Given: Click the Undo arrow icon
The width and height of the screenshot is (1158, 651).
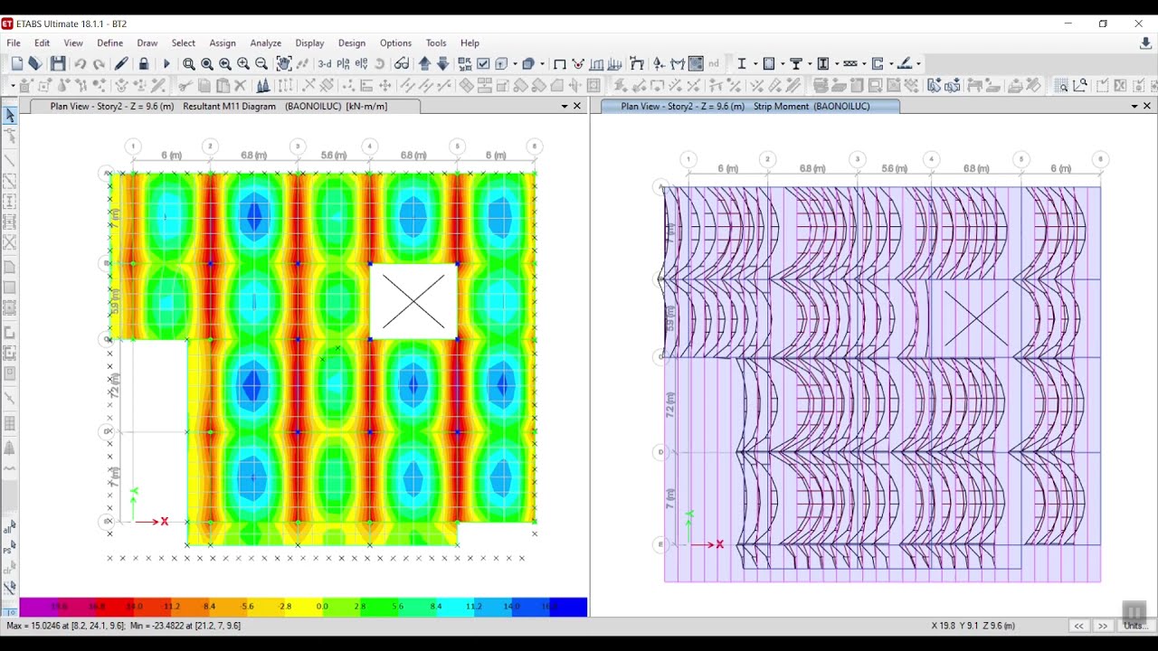Looking at the screenshot, I should [80, 63].
